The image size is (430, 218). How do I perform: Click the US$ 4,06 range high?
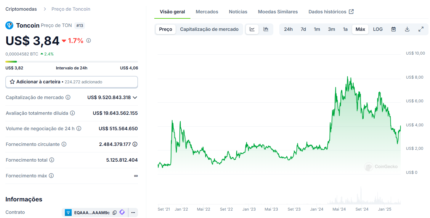coord(129,68)
